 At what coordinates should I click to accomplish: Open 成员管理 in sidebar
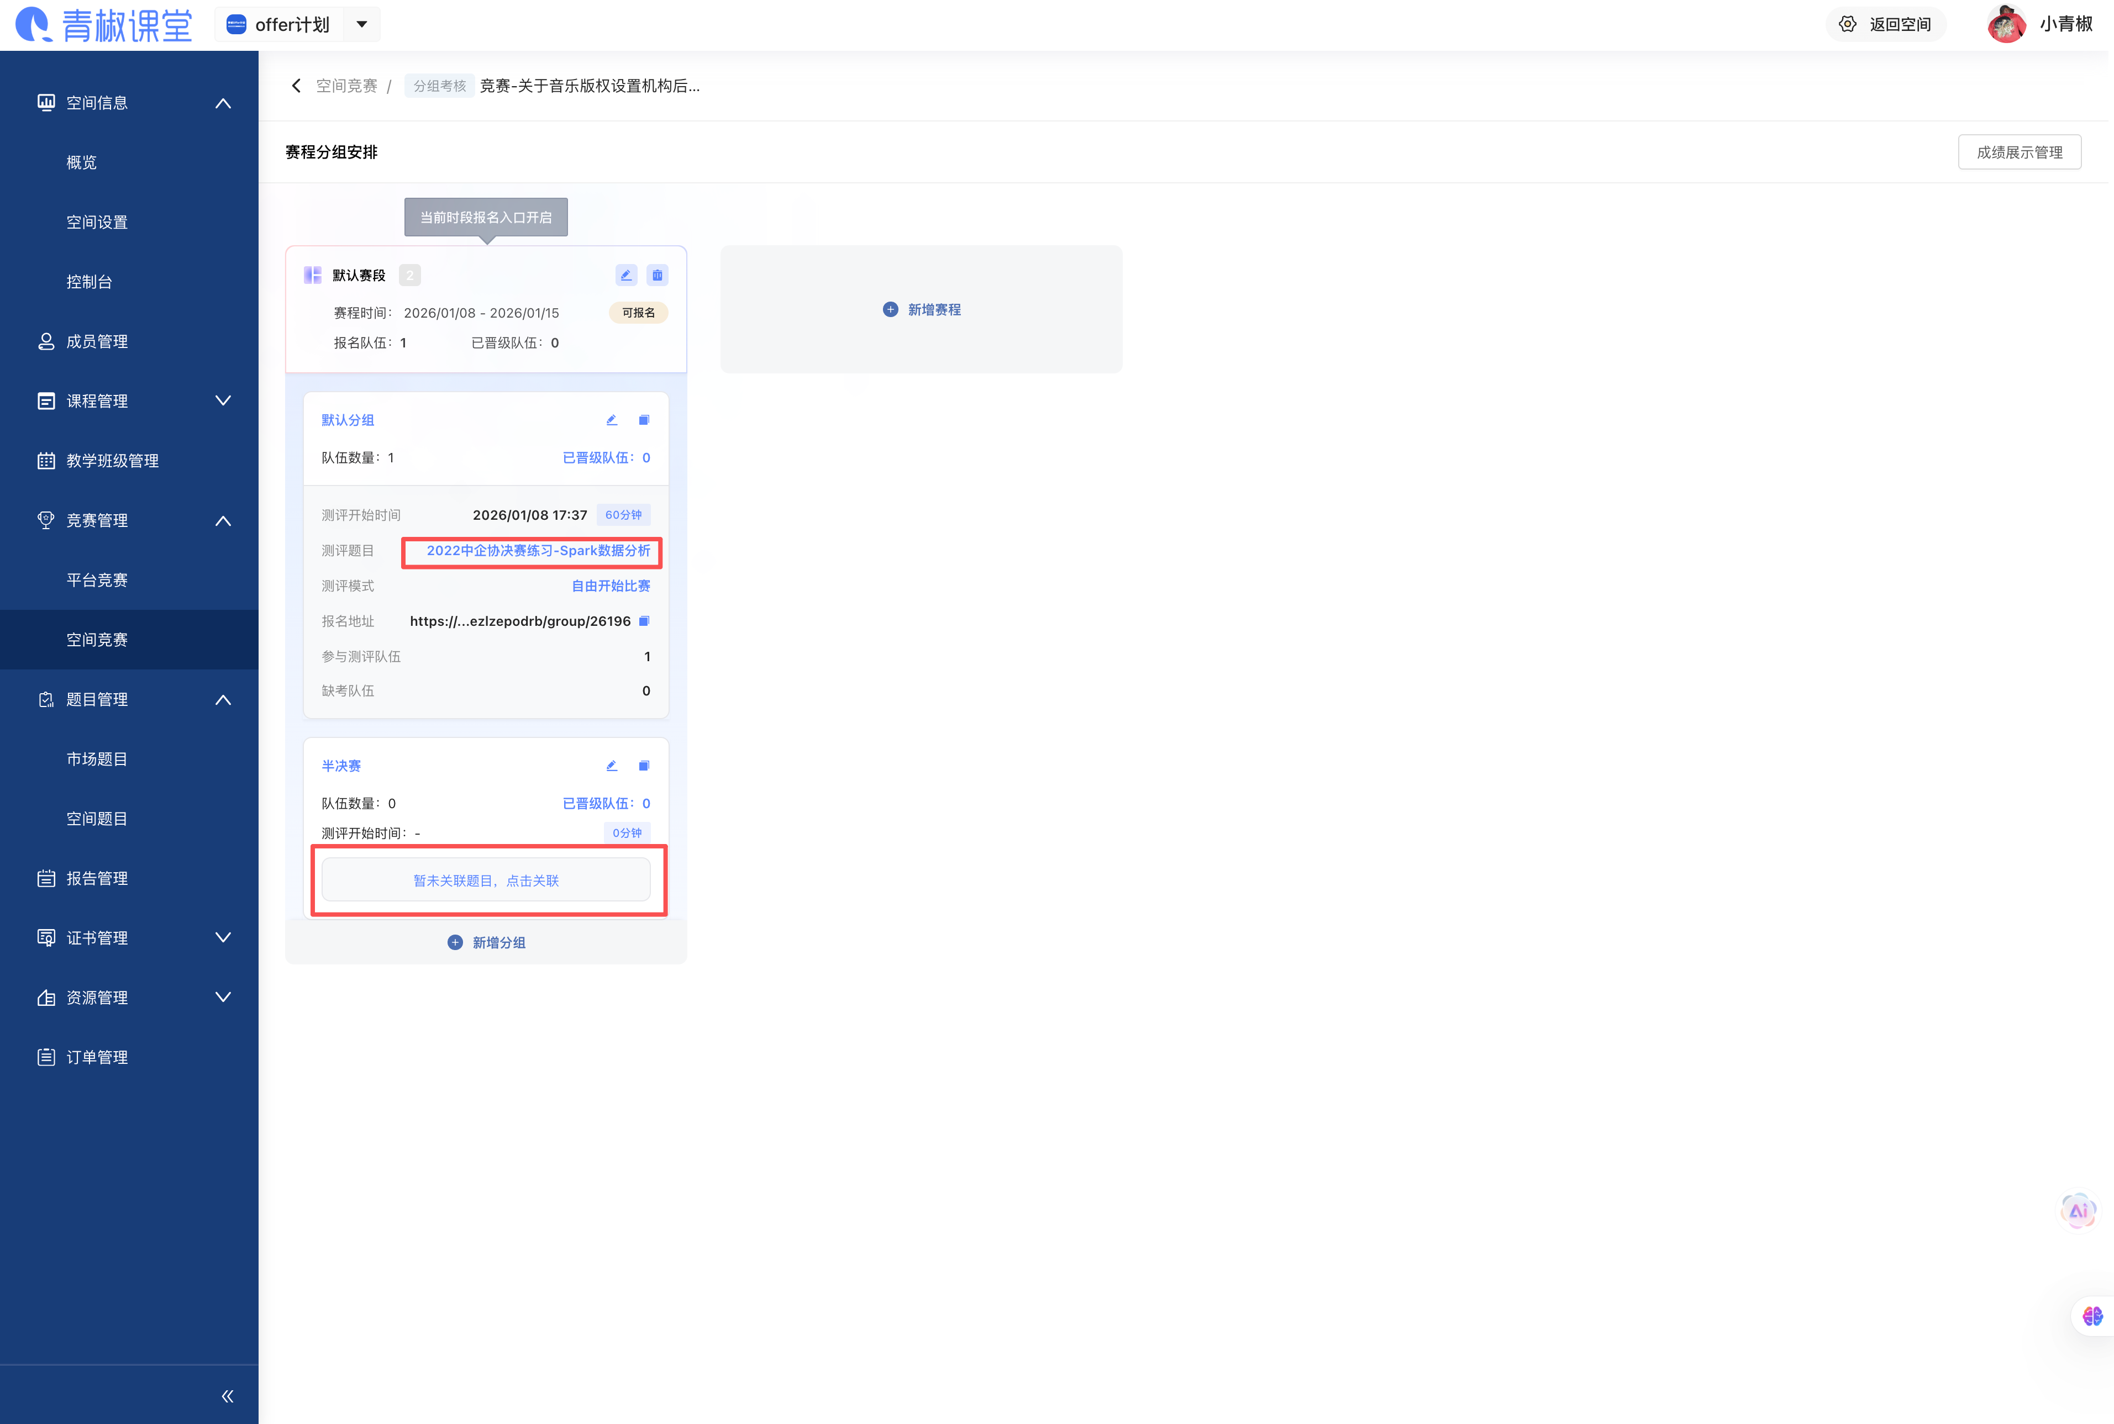[96, 341]
